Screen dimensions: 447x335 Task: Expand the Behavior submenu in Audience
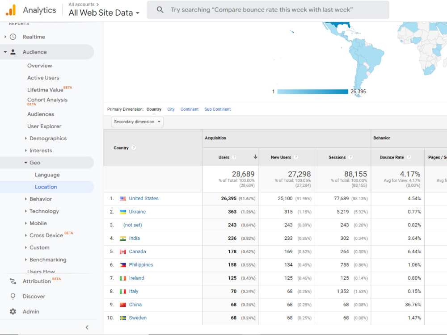(x=25, y=199)
